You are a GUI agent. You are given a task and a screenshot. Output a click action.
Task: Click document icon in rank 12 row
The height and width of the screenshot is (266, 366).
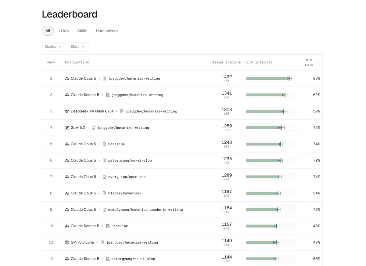(x=108, y=259)
